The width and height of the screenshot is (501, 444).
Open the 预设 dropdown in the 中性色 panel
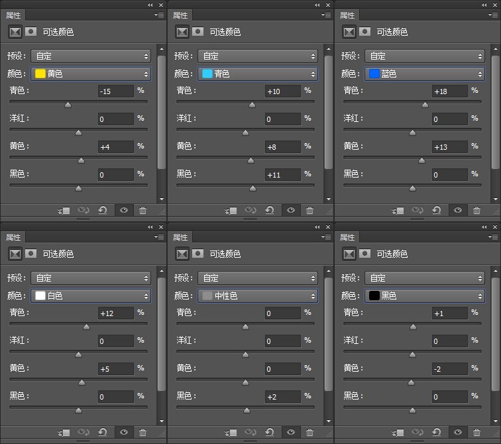point(258,278)
